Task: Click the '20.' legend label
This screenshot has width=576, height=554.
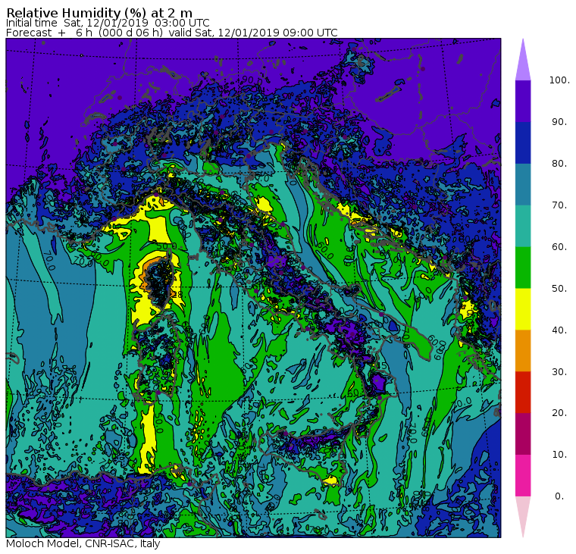Action: coord(559,413)
